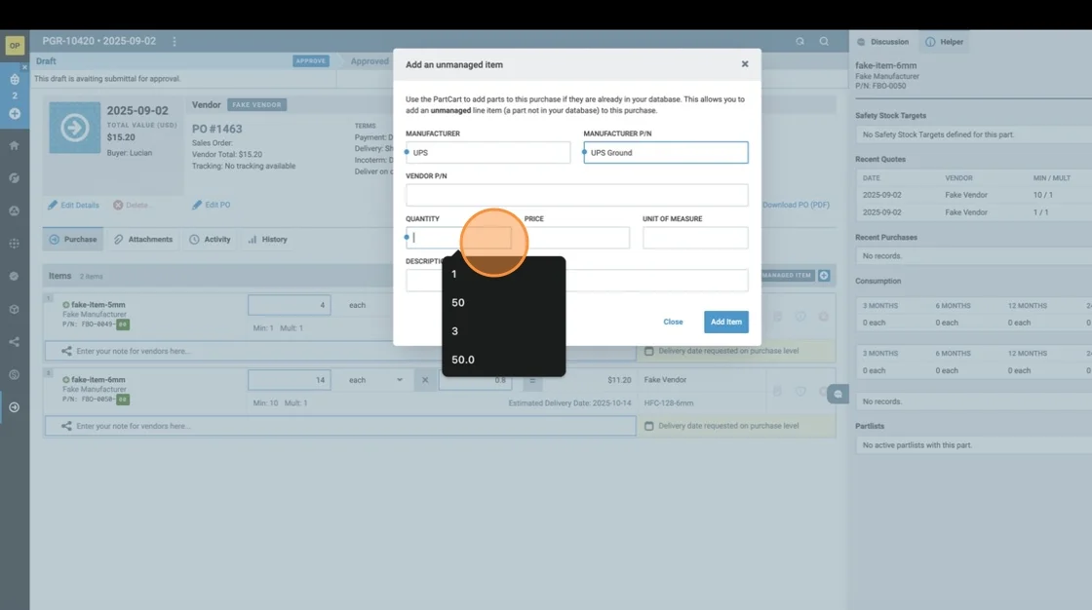The width and height of the screenshot is (1092, 610).
Task: Close the Add an unmanaged item dialog
Action: 745,64
